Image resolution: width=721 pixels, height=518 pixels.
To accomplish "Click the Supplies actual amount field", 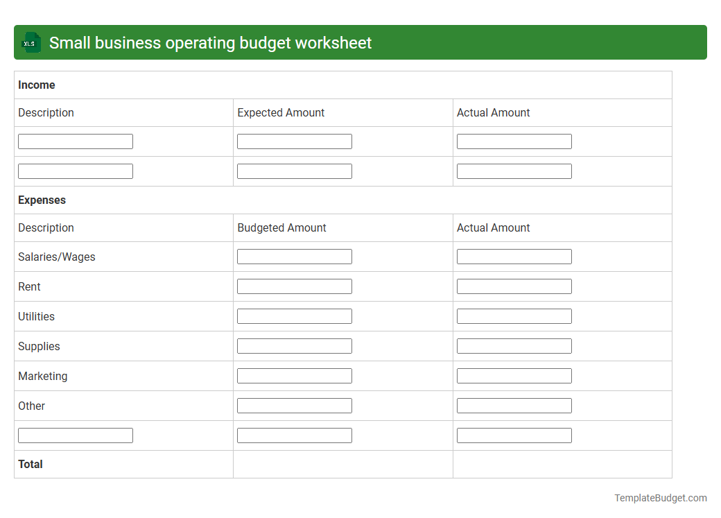I will coord(514,345).
